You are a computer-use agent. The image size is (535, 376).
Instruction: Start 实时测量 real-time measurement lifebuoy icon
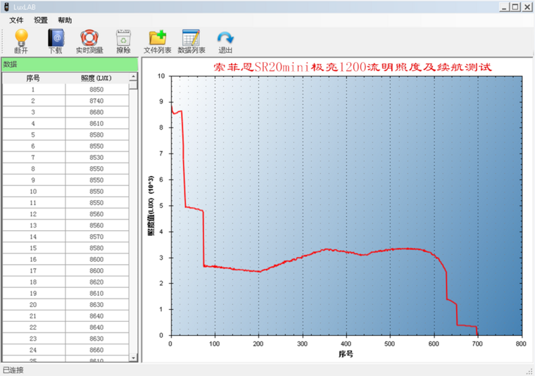(89, 38)
